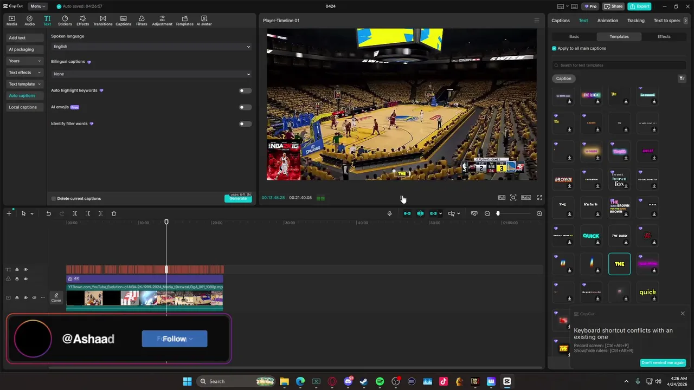Click the Ratio button under the player
Image resolution: width=694 pixels, height=390 pixels.
pyautogui.click(x=526, y=198)
